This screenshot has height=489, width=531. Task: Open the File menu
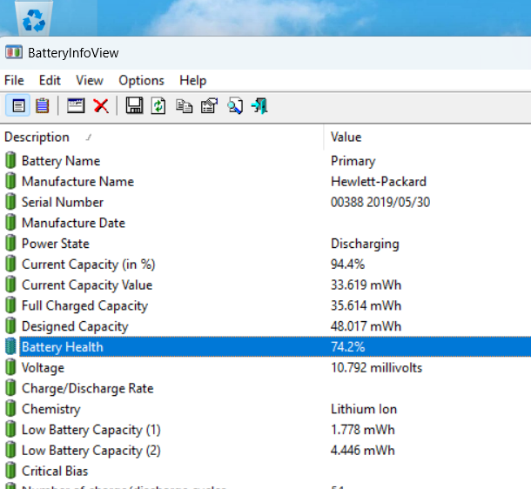point(14,81)
